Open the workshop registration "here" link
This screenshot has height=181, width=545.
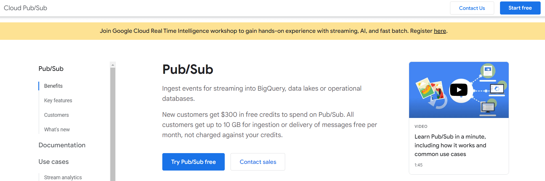click(440, 31)
